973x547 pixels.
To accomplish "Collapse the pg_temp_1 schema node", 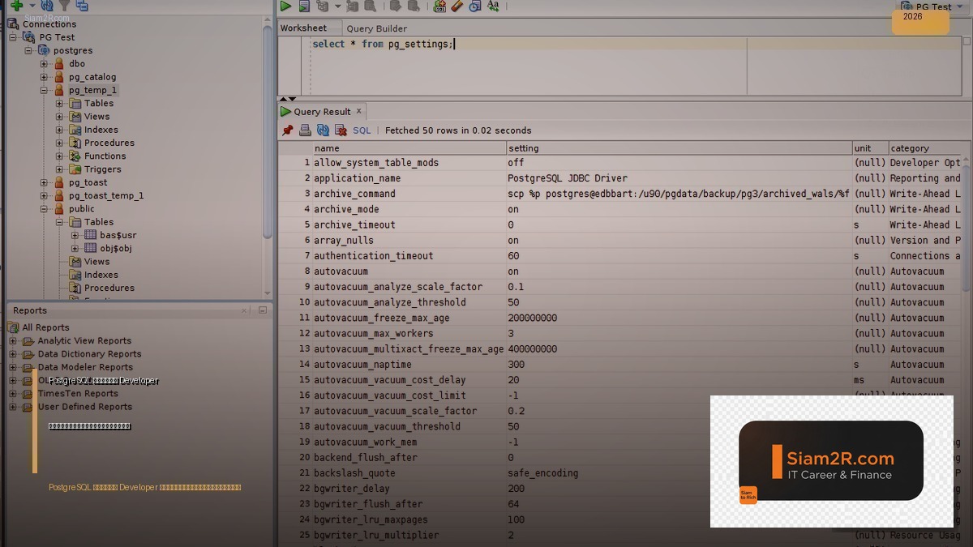I will 45,91.
